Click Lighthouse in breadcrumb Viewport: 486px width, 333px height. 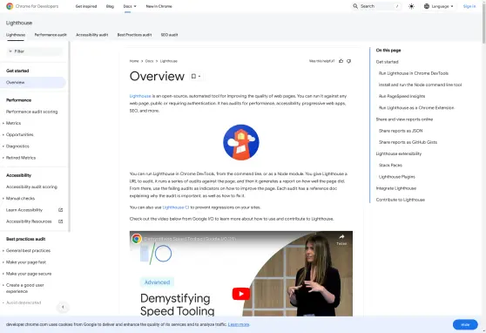pos(169,61)
